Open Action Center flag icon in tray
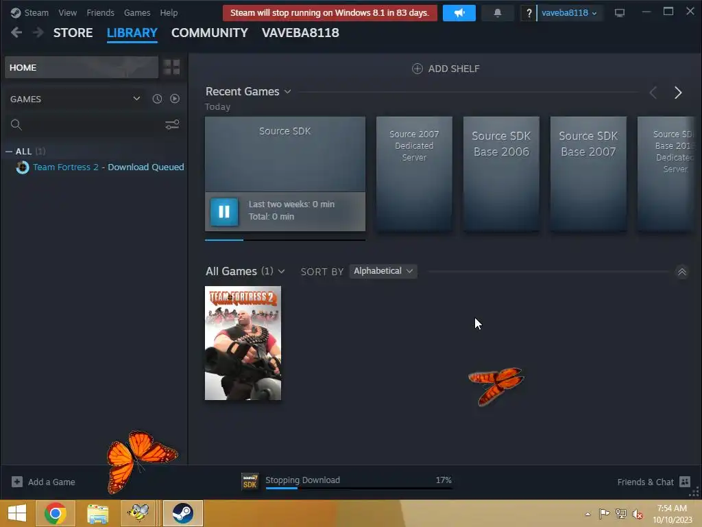Viewport: 702px width, 527px height. tap(604, 513)
